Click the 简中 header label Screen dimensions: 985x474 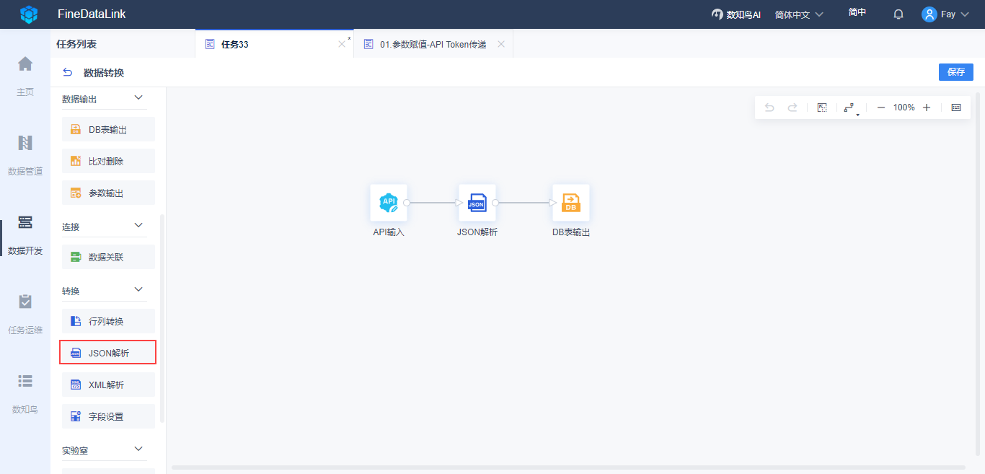point(857,12)
